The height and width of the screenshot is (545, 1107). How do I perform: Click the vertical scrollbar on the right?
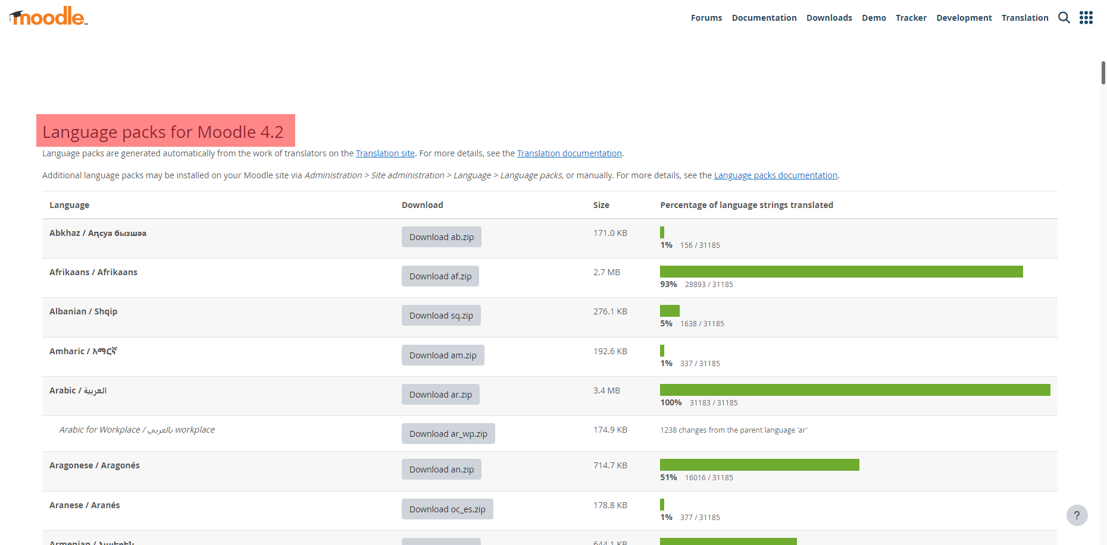click(x=1103, y=71)
